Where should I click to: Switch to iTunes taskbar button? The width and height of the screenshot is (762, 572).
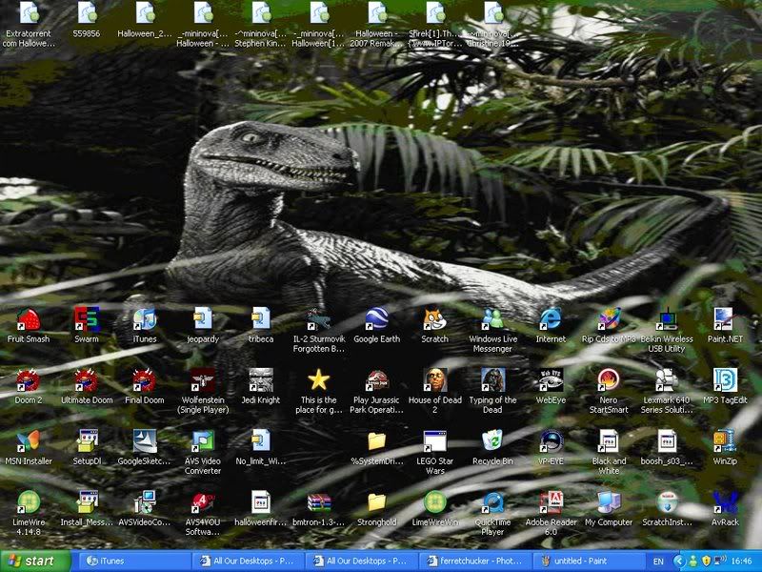point(133,561)
